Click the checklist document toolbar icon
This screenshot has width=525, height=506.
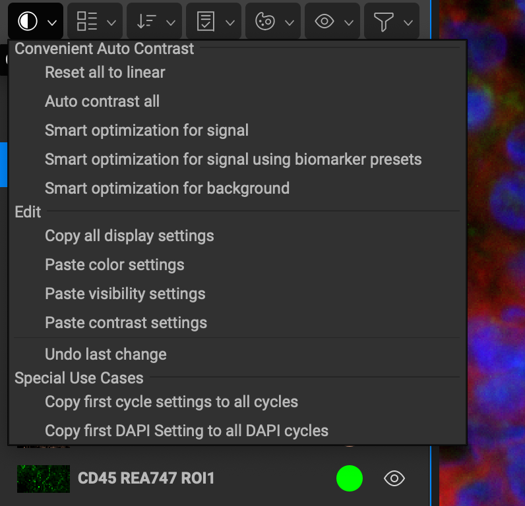pos(206,21)
